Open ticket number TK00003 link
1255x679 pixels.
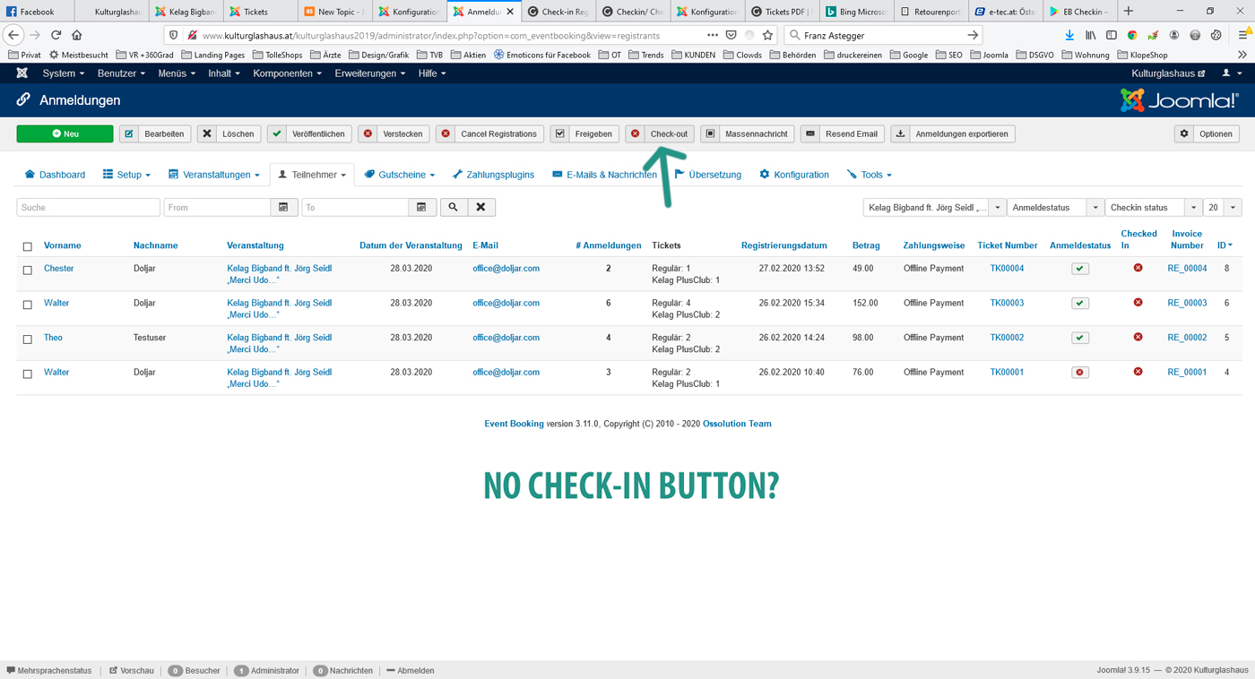(1007, 303)
